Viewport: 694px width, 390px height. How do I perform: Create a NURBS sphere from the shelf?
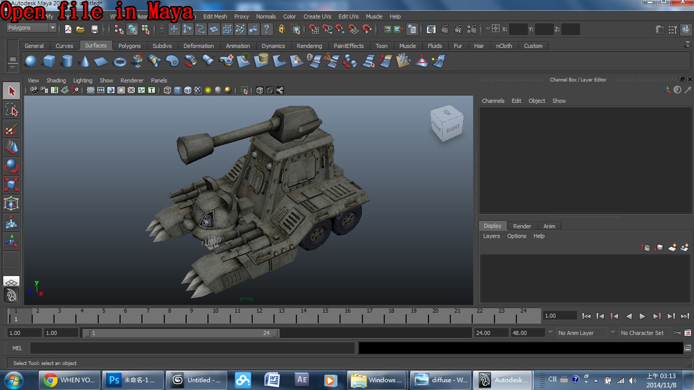(x=31, y=61)
